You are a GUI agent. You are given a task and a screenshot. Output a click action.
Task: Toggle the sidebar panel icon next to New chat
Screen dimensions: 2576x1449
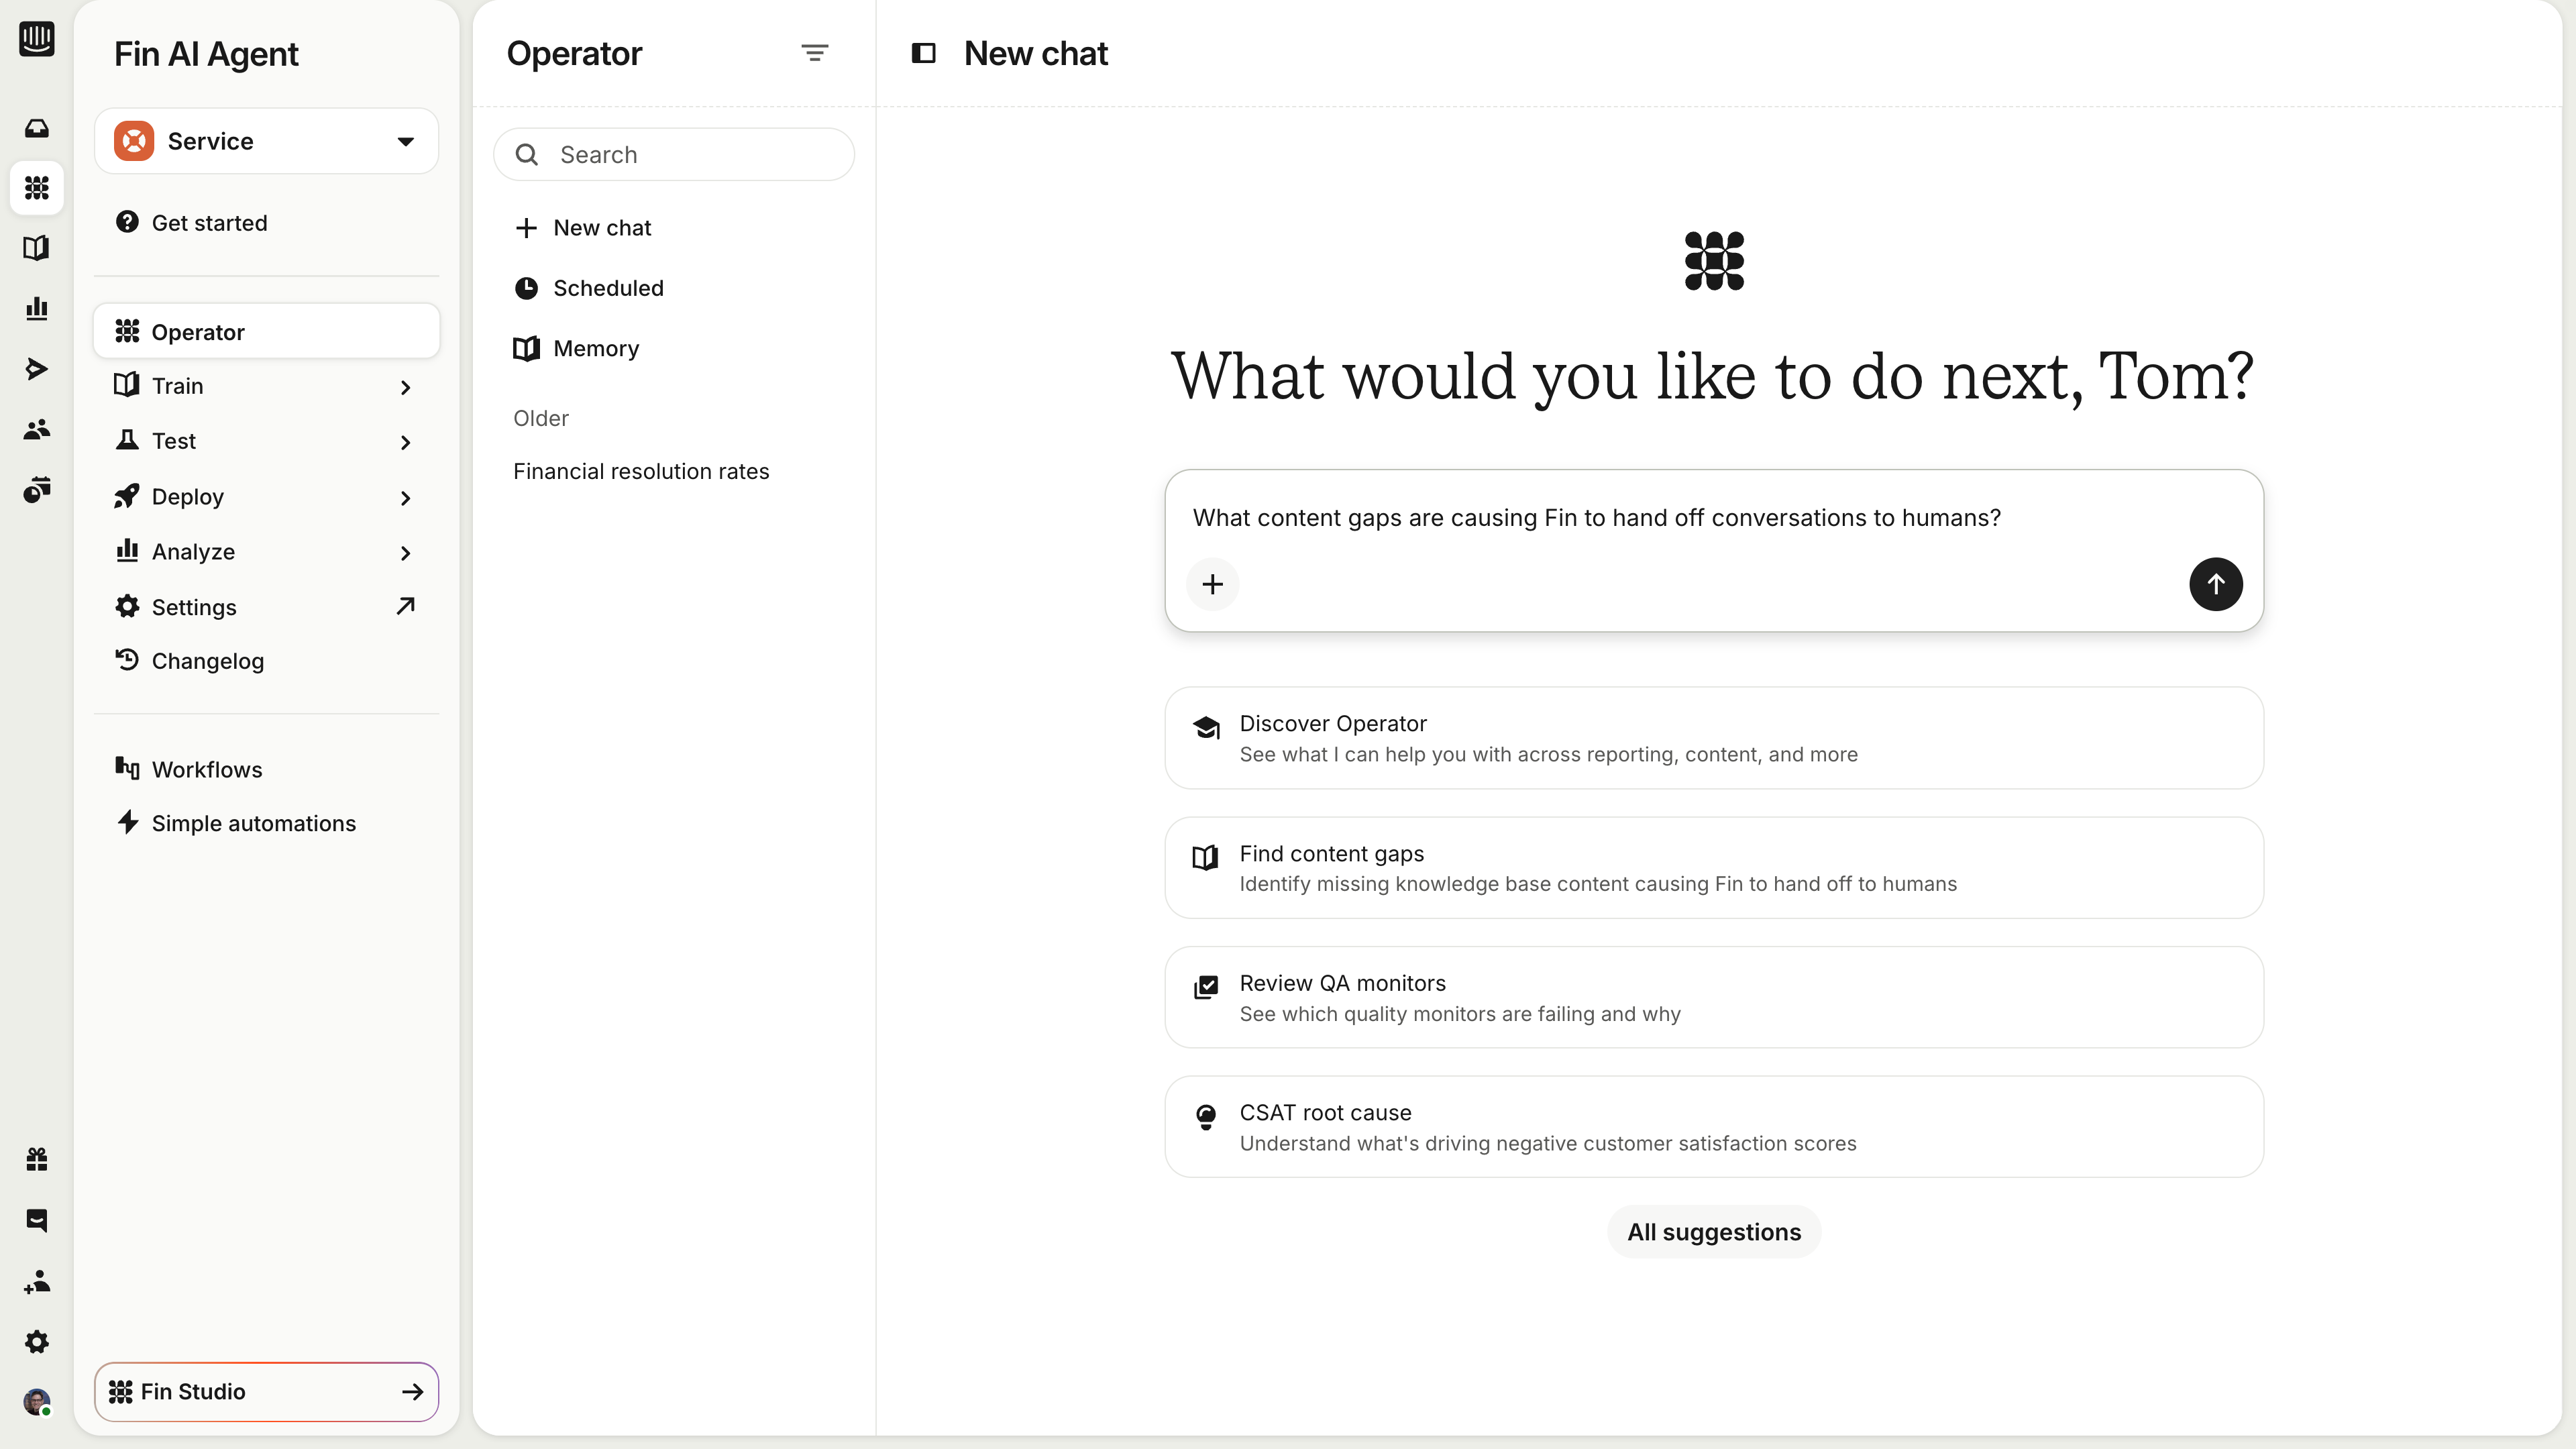pyautogui.click(x=923, y=53)
